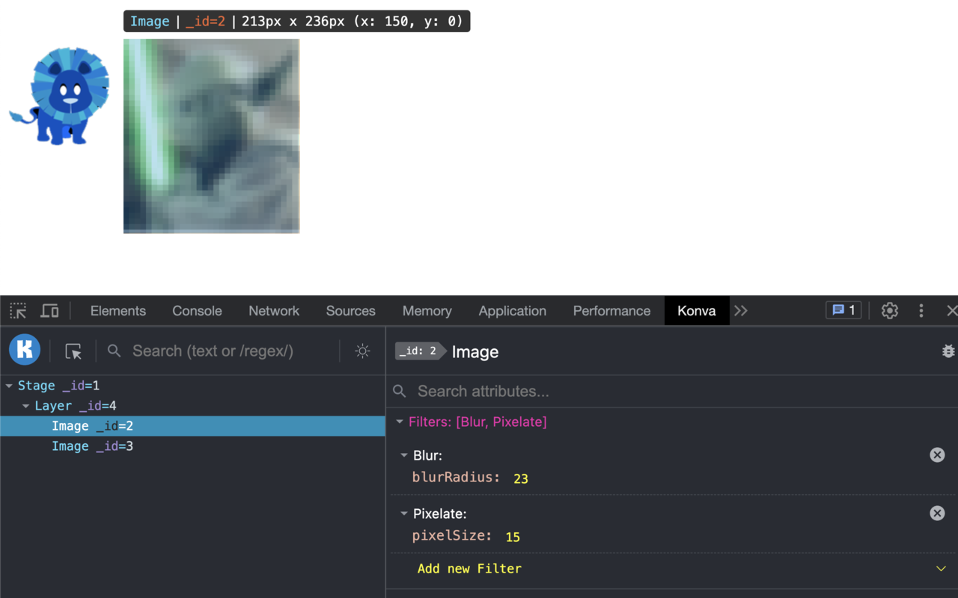Remove the Blur filter with its X toggle
Image resolution: width=958 pixels, height=598 pixels.
coord(937,454)
